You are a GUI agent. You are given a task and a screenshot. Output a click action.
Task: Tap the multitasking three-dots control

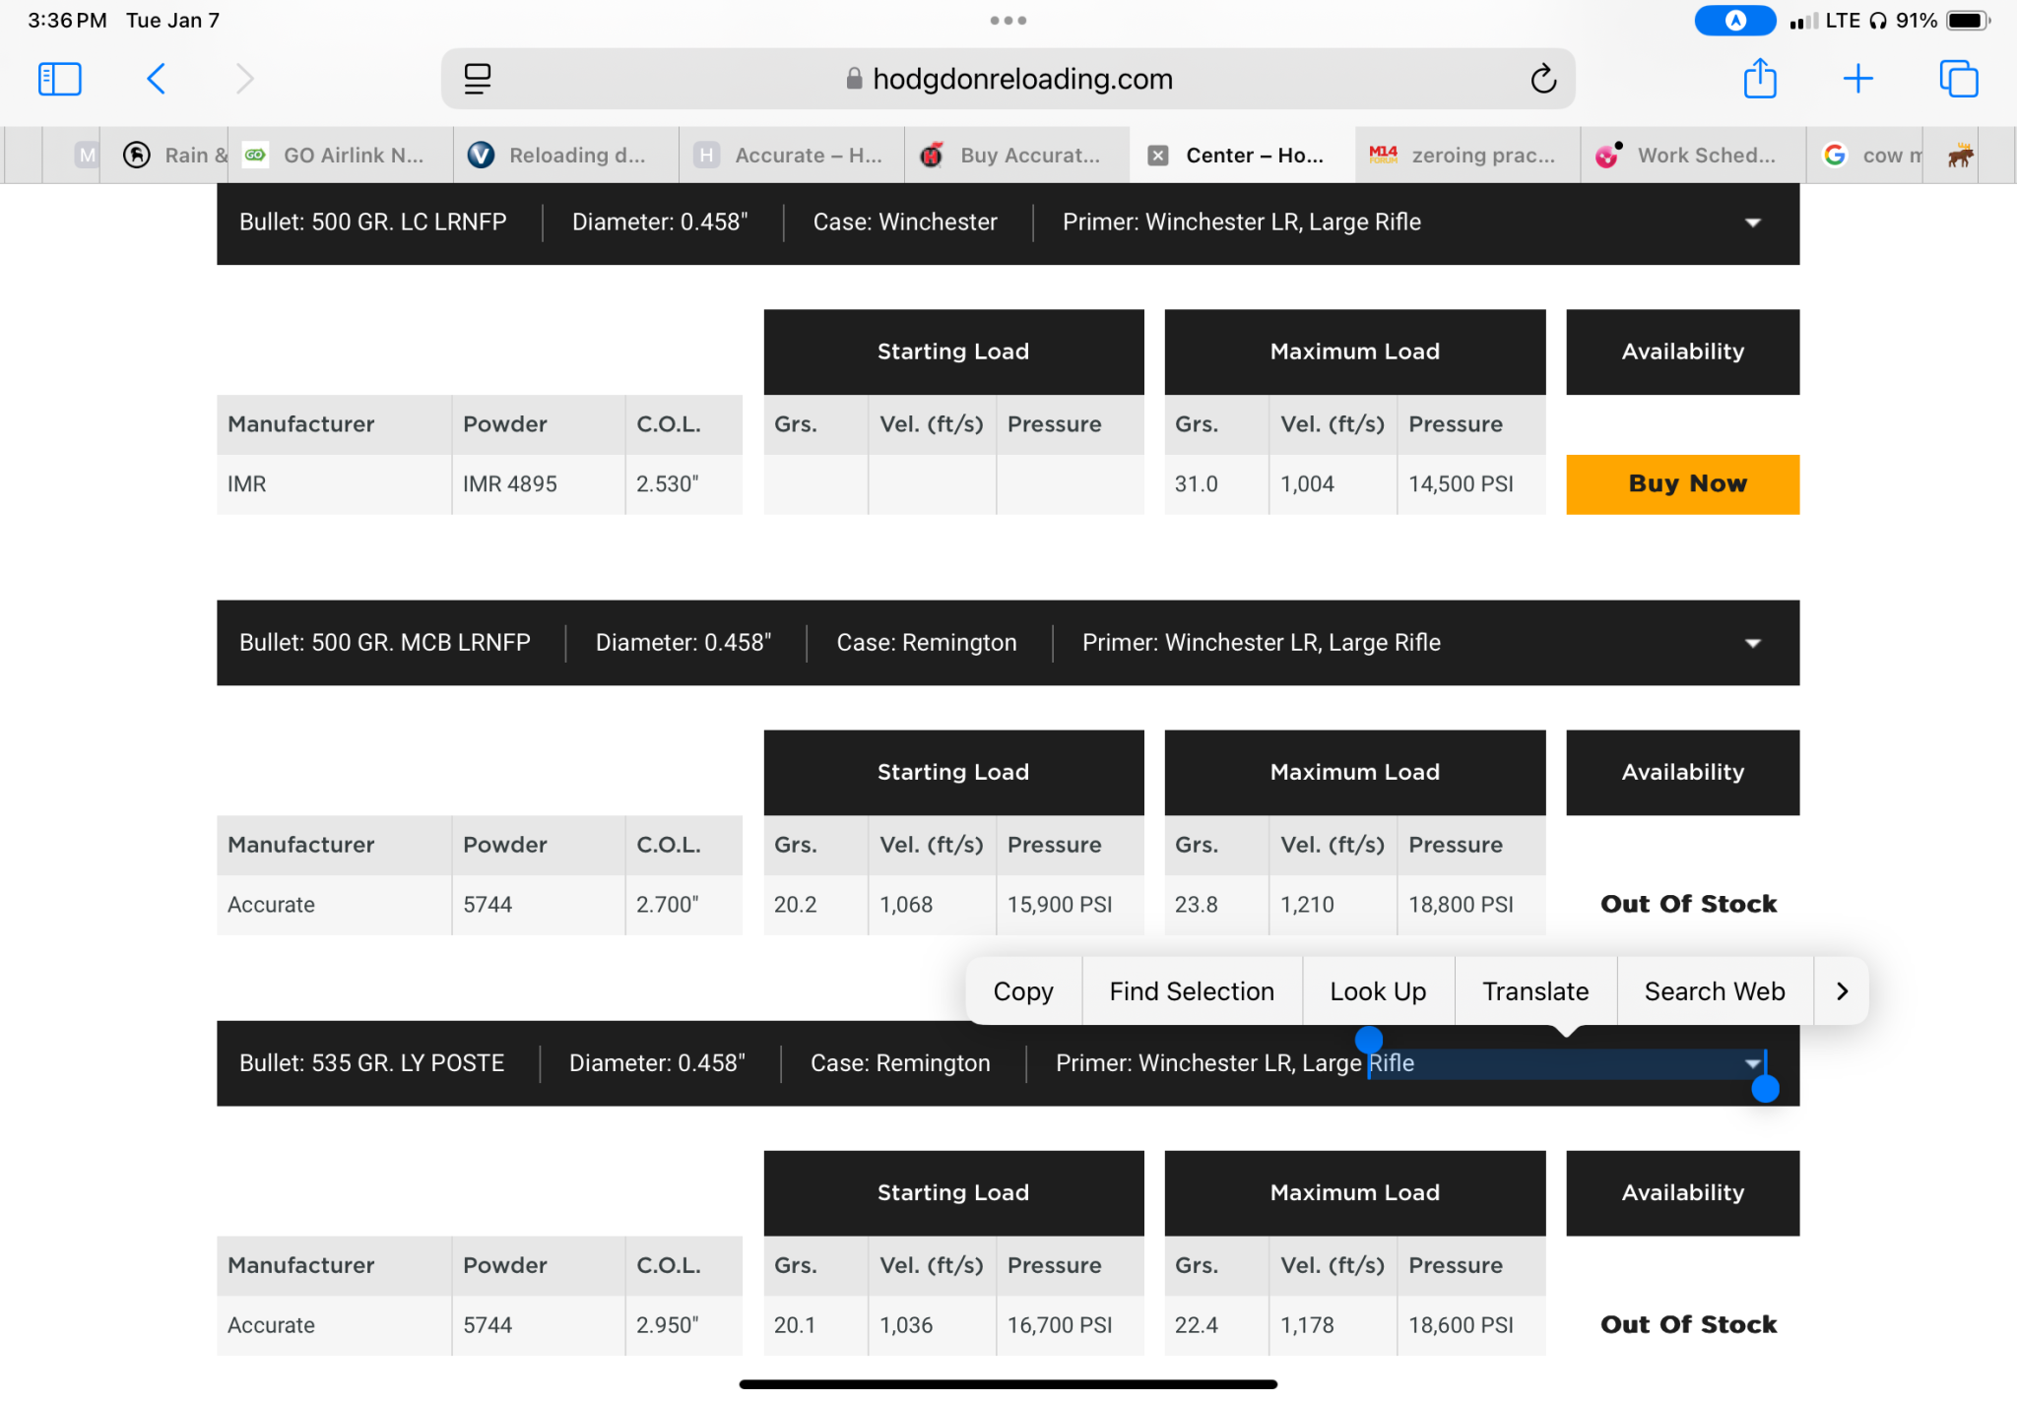(1008, 20)
